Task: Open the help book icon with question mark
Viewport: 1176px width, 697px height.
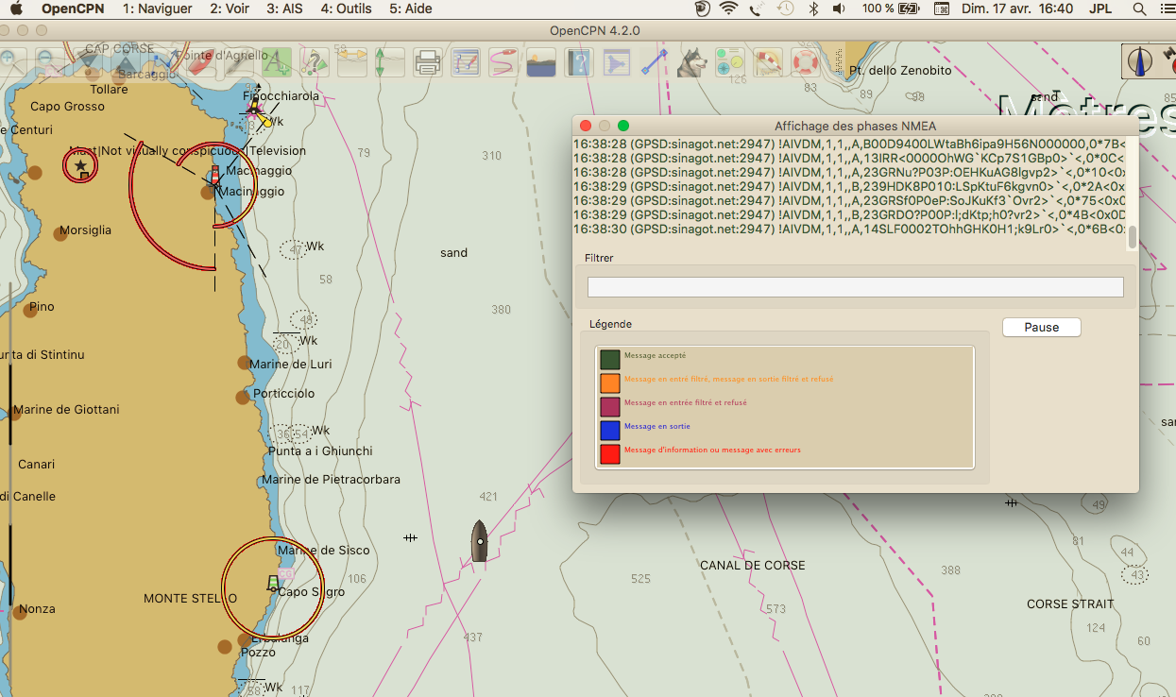Action: pos(579,62)
